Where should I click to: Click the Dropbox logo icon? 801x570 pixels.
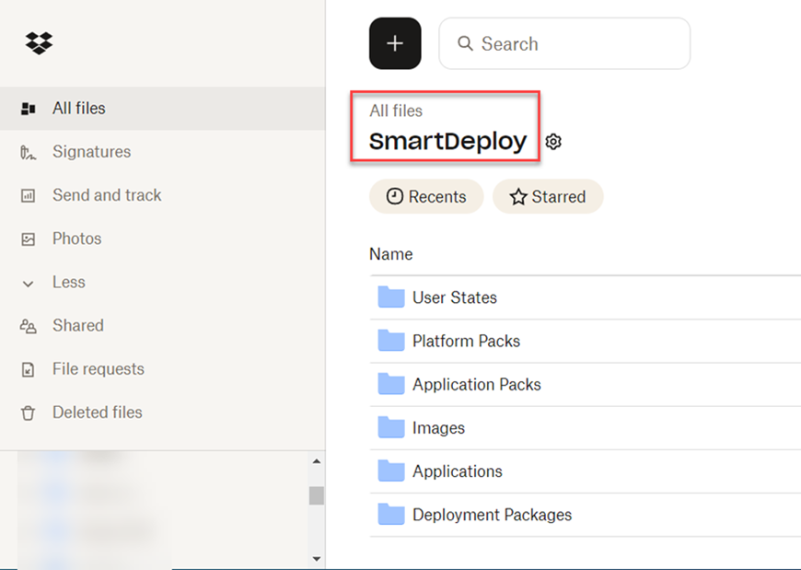pos(39,43)
